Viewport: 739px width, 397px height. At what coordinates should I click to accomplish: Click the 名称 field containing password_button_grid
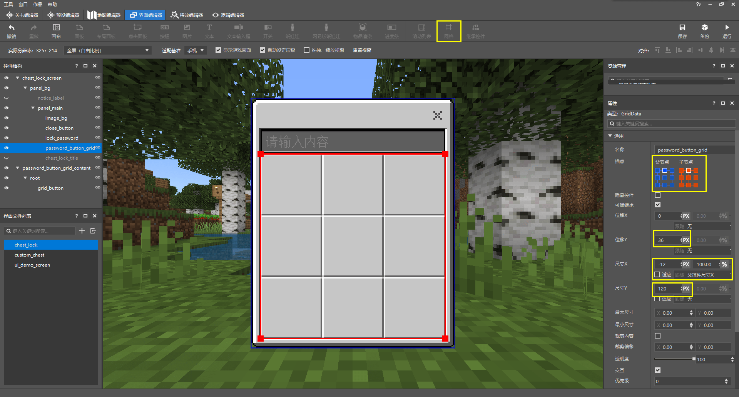pyautogui.click(x=695, y=150)
